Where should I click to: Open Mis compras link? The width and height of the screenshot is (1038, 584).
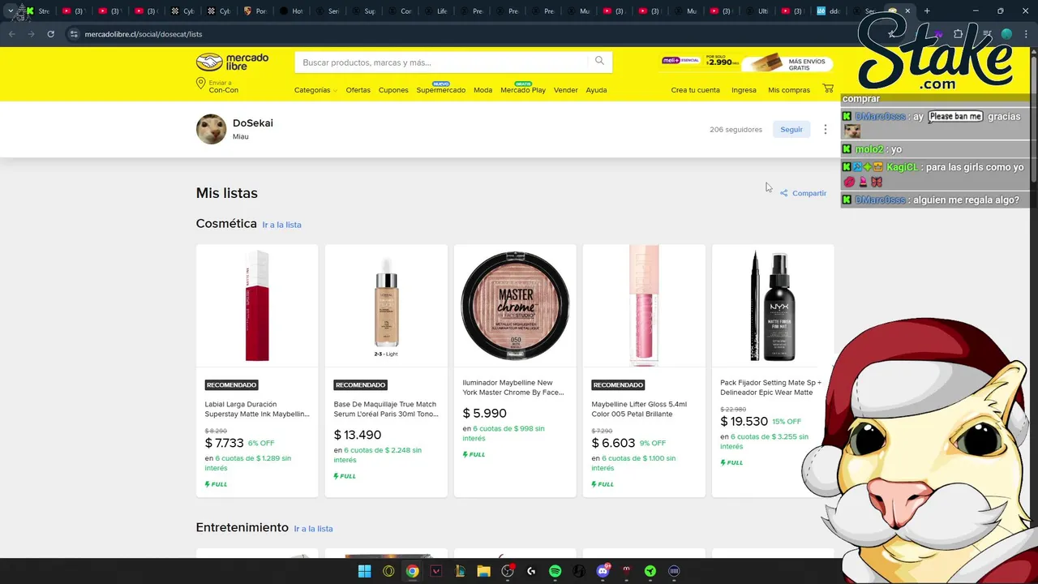click(x=789, y=90)
